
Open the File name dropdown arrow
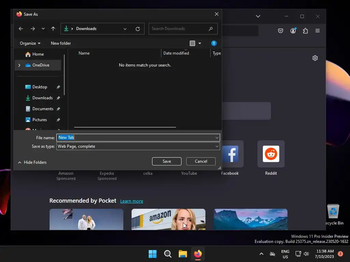pyautogui.click(x=217, y=138)
